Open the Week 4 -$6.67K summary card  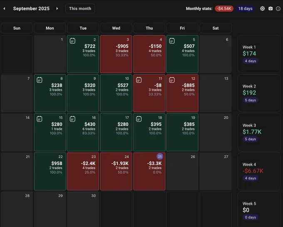point(259,171)
